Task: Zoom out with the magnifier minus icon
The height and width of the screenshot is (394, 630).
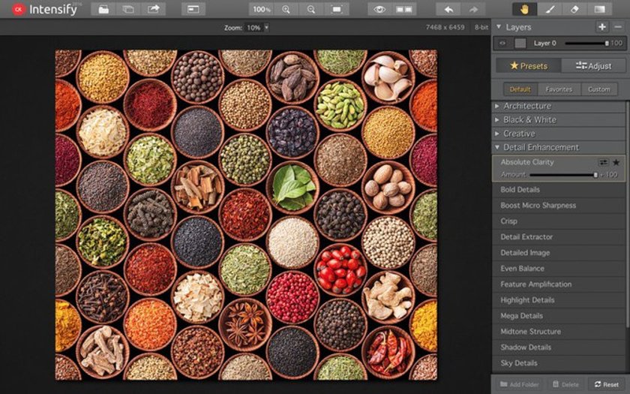Action: coord(311,9)
